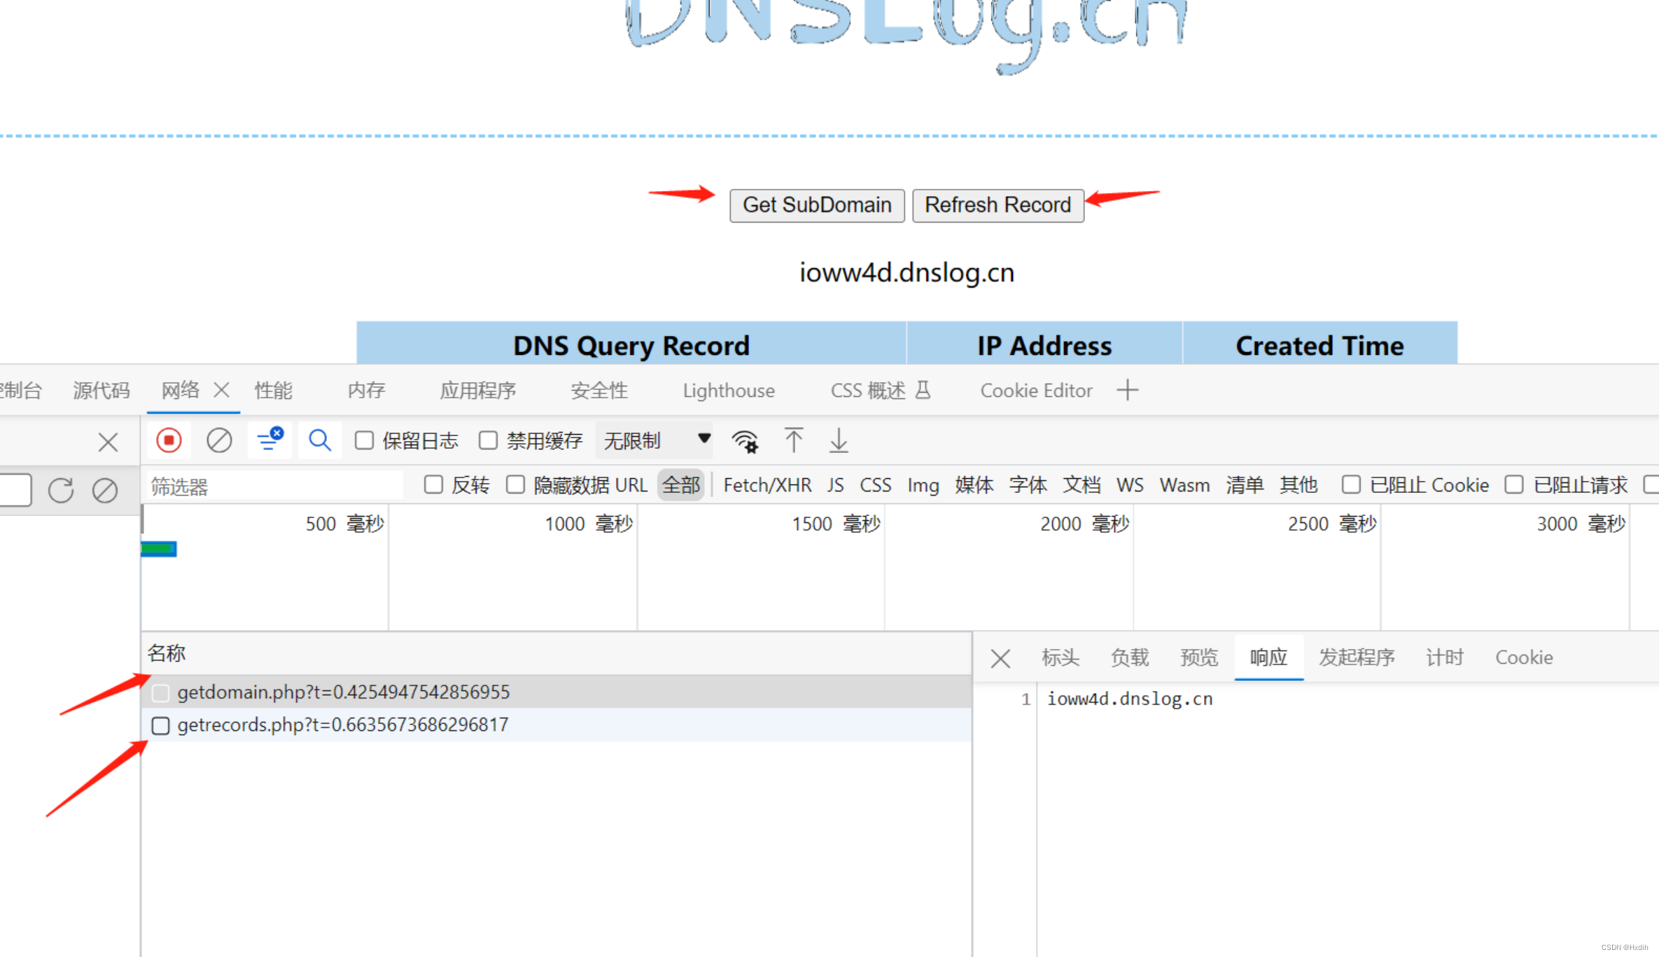The image size is (1659, 957).
Task: Click the block requests icon
Action: [x=105, y=490]
